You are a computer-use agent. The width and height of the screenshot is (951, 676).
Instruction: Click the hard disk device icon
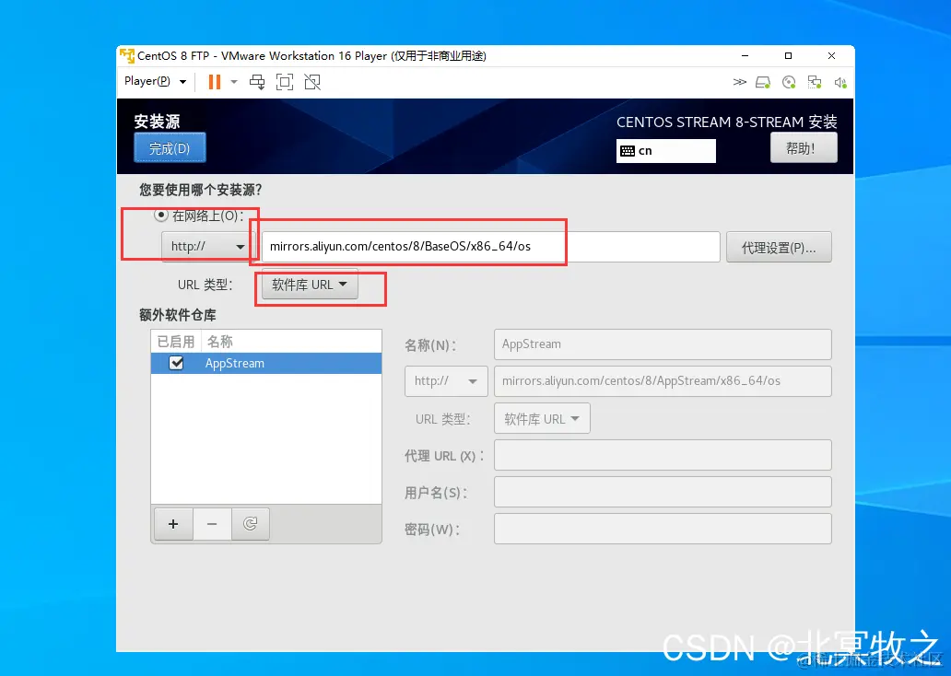(x=763, y=82)
